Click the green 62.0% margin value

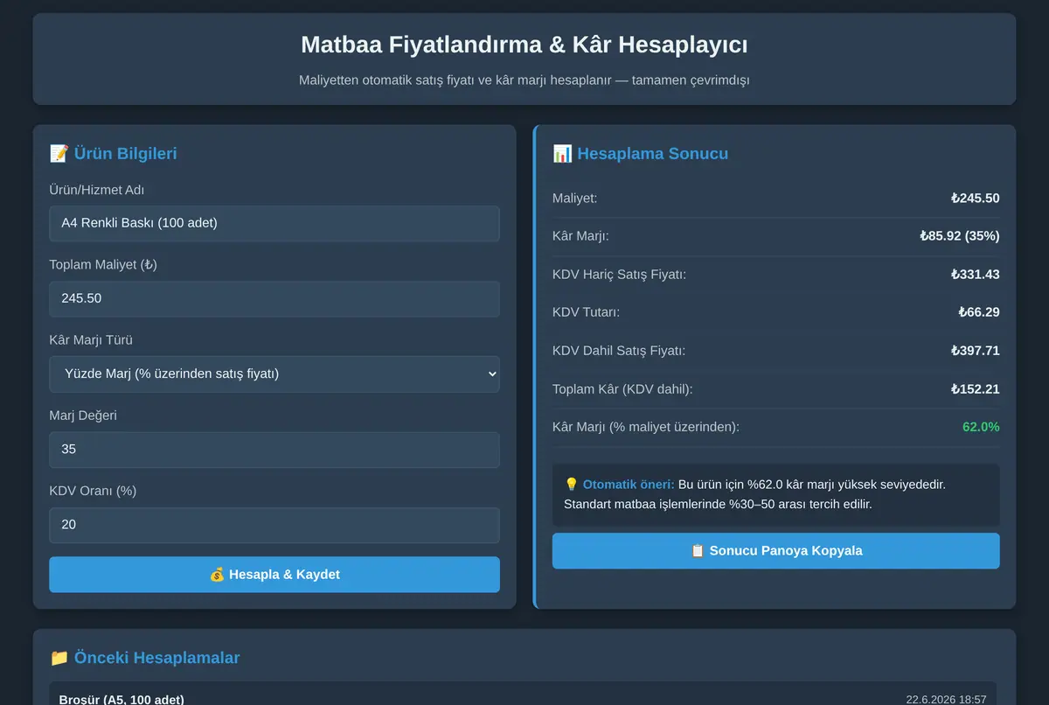981,427
